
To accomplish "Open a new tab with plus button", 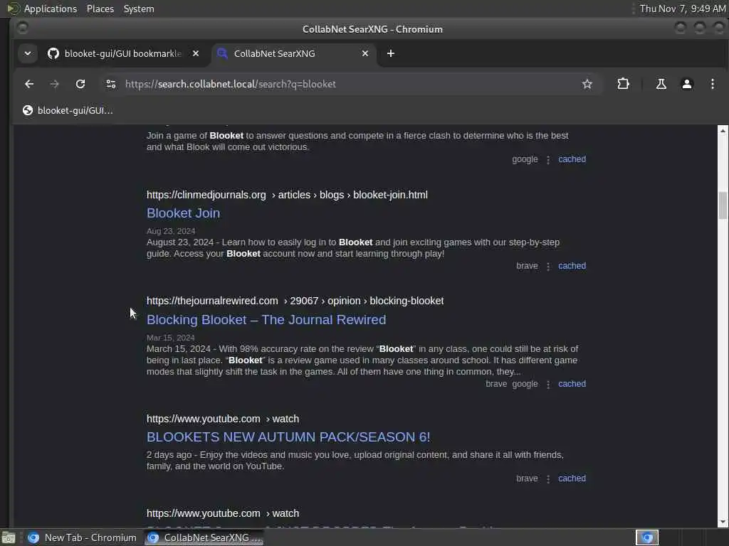I will pos(391,54).
